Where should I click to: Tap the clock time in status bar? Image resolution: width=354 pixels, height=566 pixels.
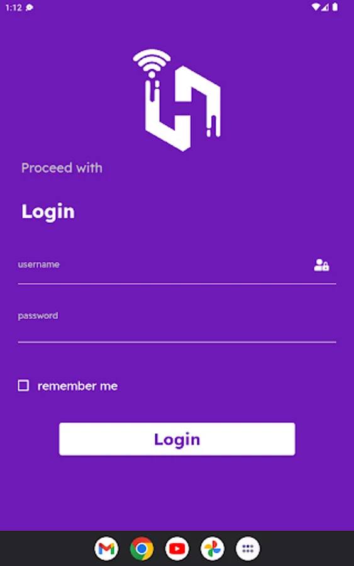pos(14,8)
